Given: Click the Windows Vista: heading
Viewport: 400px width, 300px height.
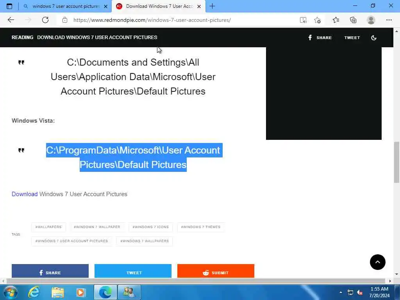Looking at the screenshot, I should coord(33,121).
